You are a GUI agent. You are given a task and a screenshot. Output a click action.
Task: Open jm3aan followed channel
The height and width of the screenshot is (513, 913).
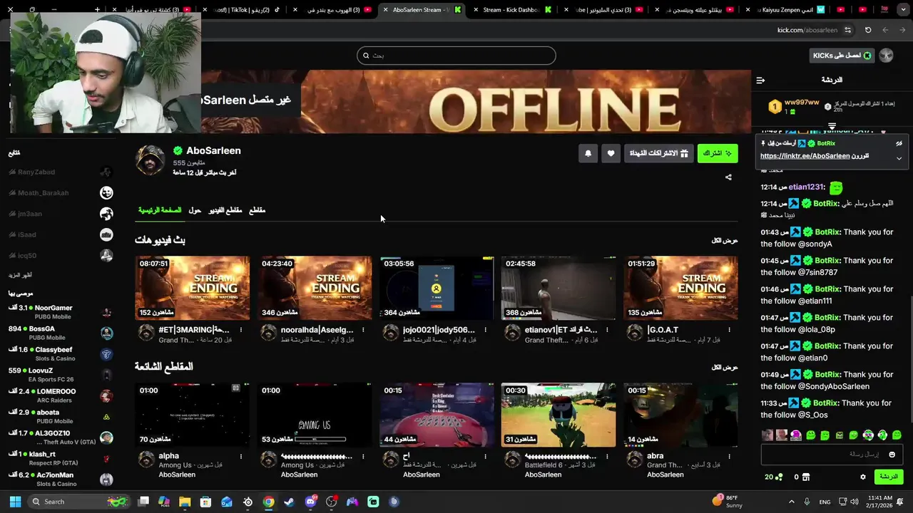[x=61, y=214]
